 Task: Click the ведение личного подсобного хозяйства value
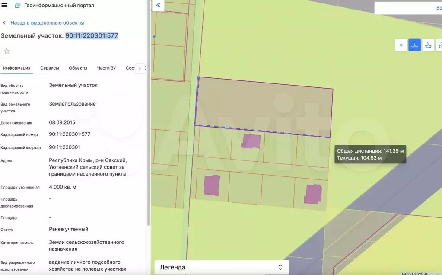coord(88,265)
